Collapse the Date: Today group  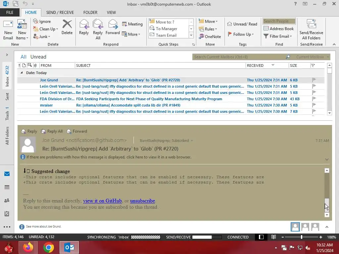pos(22,73)
